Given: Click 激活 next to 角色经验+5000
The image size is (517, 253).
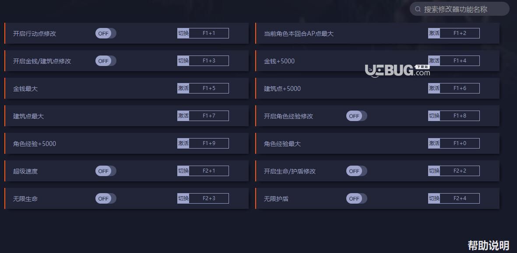Looking at the screenshot, I should (183, 143).
